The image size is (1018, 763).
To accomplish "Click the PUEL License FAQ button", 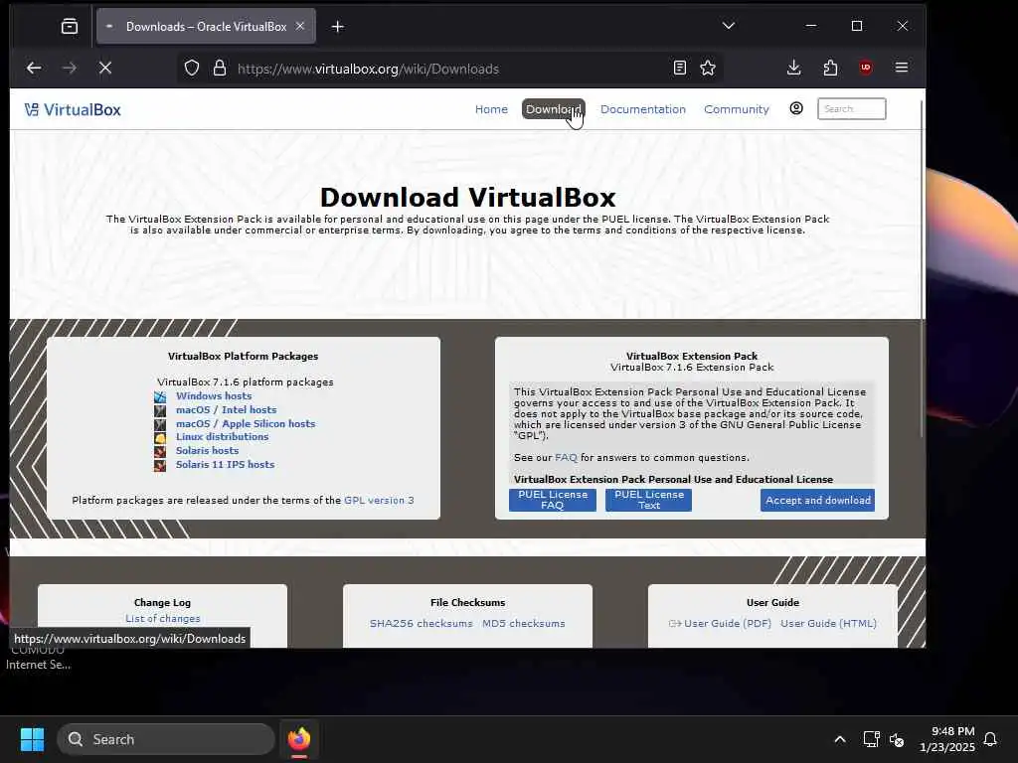I will point(553,500).
